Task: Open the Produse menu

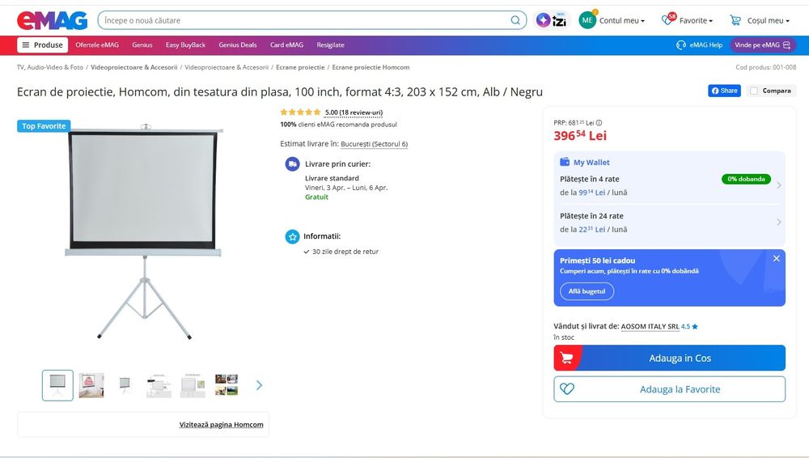Action: [42, 45]
